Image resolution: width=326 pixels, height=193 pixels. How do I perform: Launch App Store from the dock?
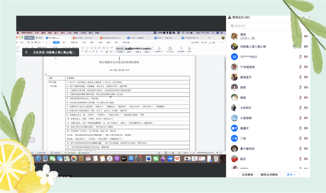click(x=131, y=158)
